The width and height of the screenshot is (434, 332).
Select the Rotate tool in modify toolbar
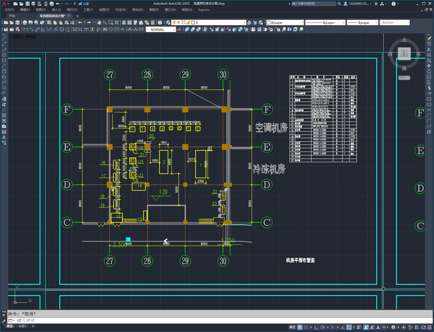(x=429, y=71)
